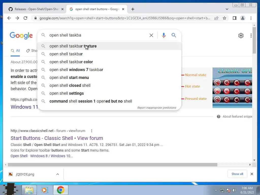
Task: Open Windows 8 / Windows 10 sitelink
Action: click(x=51, y=156)
